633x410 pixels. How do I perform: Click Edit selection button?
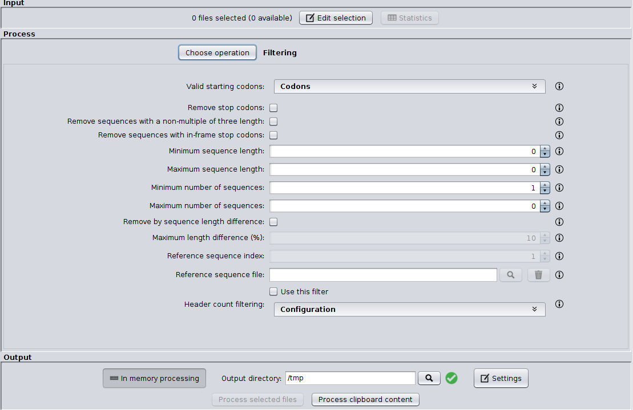[x=336, y=18]
